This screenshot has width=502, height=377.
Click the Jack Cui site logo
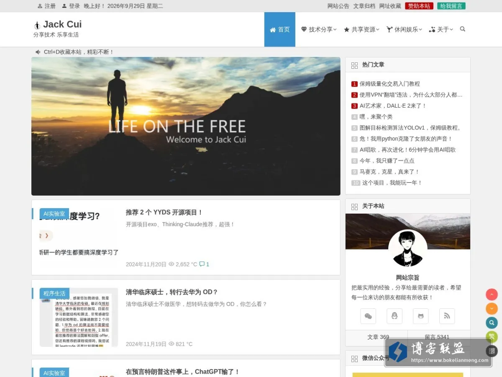pos(58,24)
